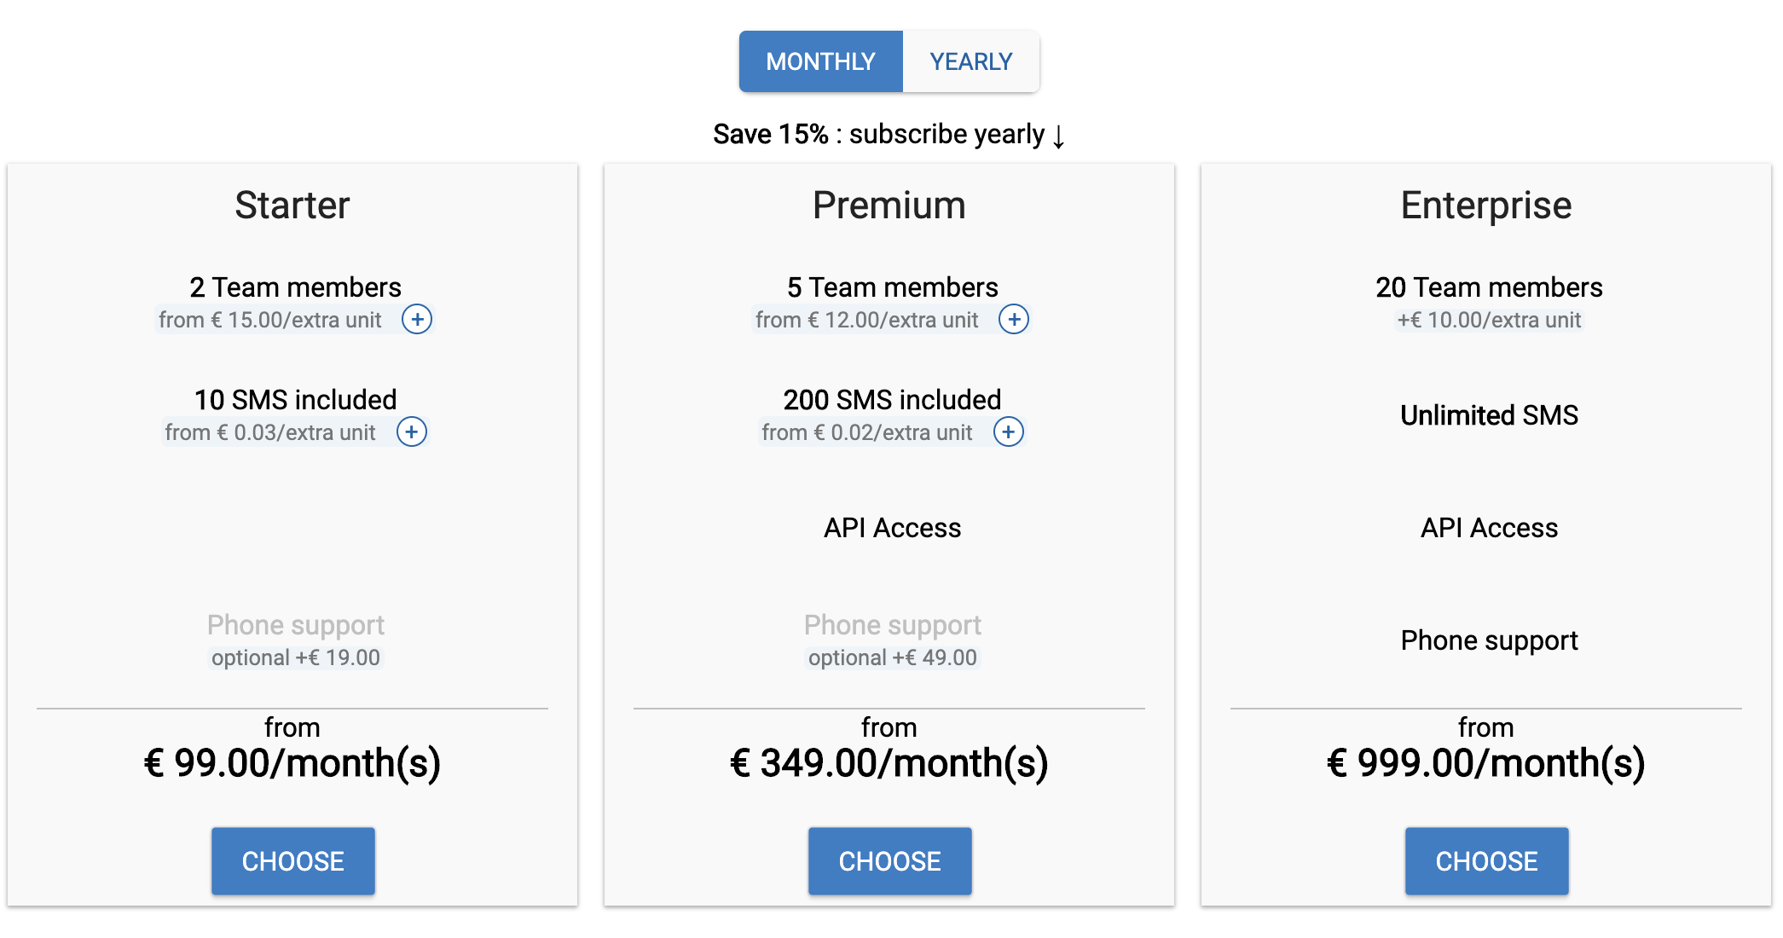Choose the Premium plan
This screenshot has width=1783, height=938.
coord(889,860)
